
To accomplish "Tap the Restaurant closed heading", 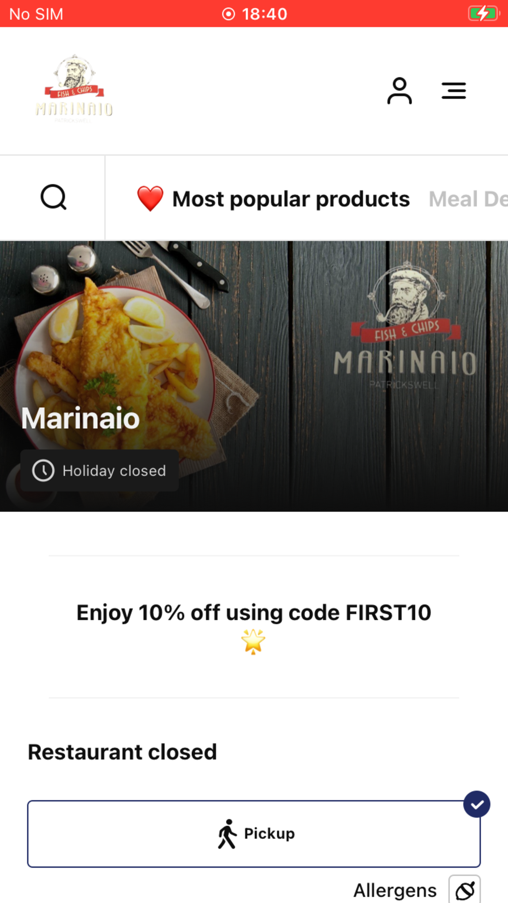I will (x=122, y=752).
